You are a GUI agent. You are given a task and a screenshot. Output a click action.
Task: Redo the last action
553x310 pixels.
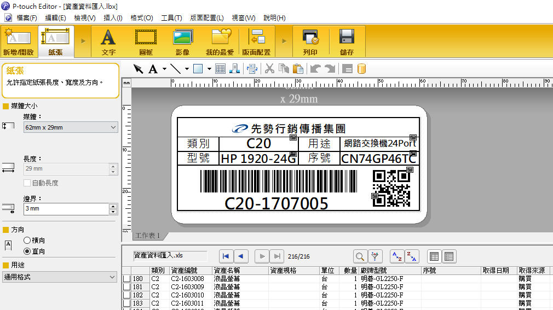click(x=330, y=69)
